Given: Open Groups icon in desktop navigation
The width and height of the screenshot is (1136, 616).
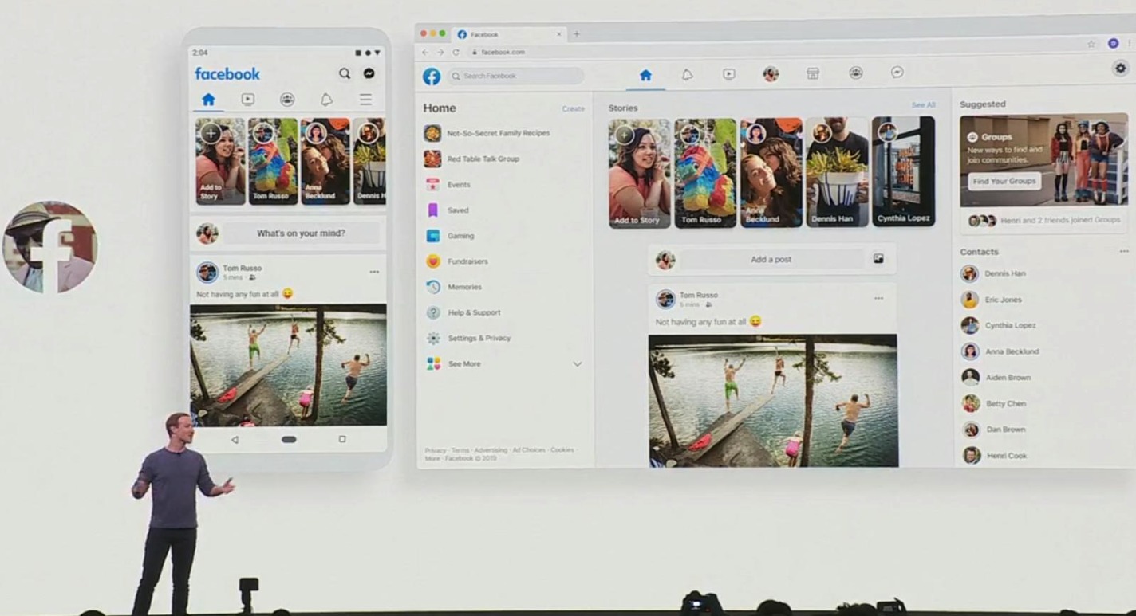Looking at the screenshot, I should coord(856,73).
